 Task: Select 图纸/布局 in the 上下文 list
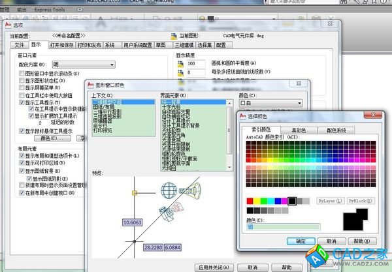105,107
